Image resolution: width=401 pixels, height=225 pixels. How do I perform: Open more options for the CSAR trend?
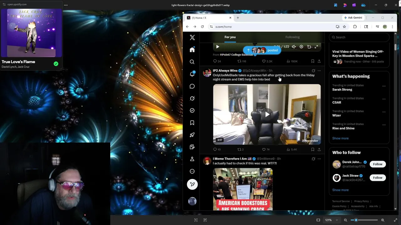point(384,99)
